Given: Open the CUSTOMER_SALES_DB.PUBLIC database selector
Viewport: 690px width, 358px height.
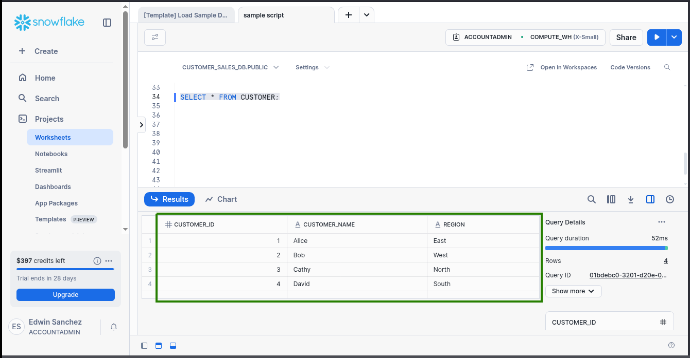Looking at the screenshot, I should coord(230,67).
